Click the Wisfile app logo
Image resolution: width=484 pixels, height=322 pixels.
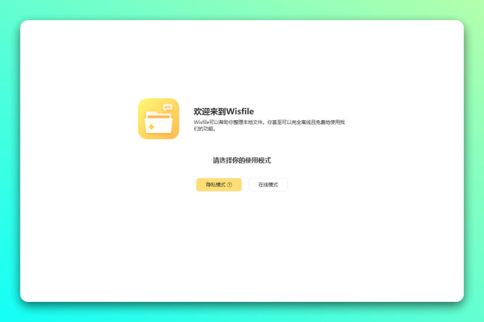(158, 119)
